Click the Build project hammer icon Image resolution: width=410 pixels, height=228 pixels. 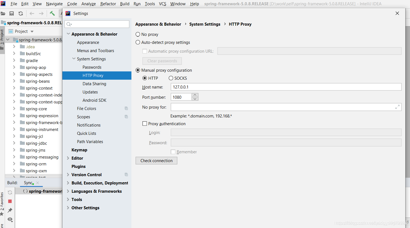[x=52, y=13]
